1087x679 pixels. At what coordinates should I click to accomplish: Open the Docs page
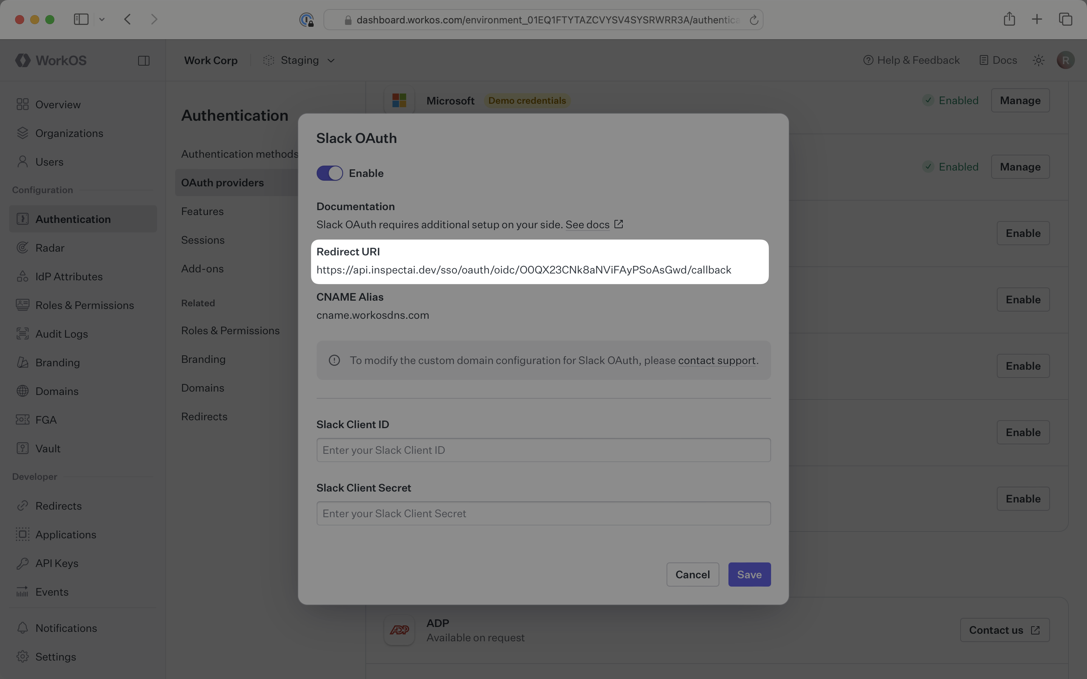998,60
